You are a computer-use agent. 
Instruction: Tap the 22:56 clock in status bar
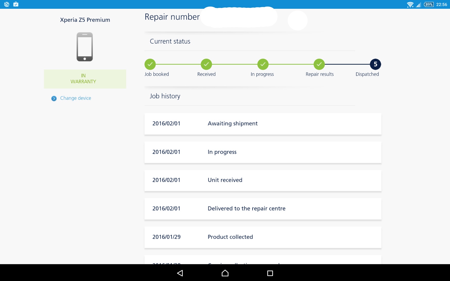442,4
